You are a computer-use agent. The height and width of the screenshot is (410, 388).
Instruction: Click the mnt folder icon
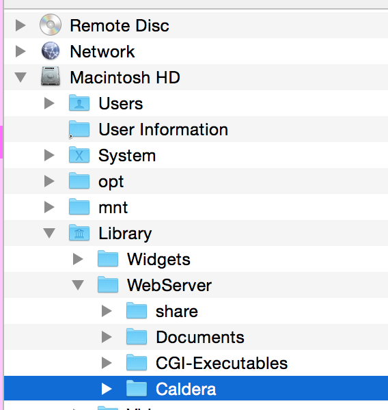(79, 206)
